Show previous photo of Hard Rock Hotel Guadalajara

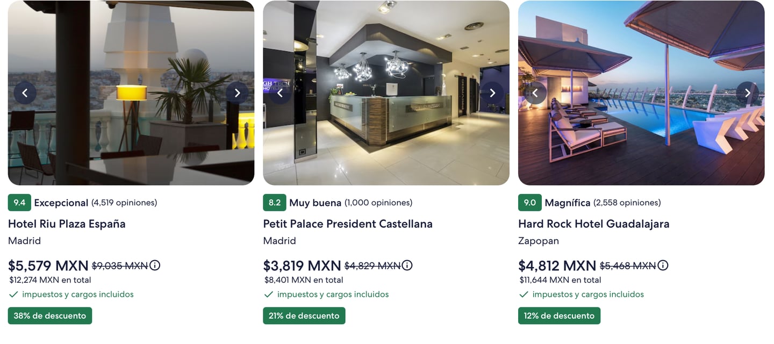pyautogui.click(x=535, y=93)
